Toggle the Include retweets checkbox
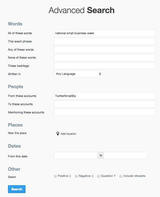 pos(121,176)
